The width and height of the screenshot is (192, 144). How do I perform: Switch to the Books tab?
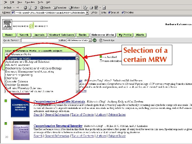tap(83, 35)
